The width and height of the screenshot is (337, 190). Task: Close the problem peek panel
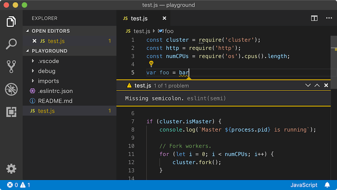coord(326,86)
